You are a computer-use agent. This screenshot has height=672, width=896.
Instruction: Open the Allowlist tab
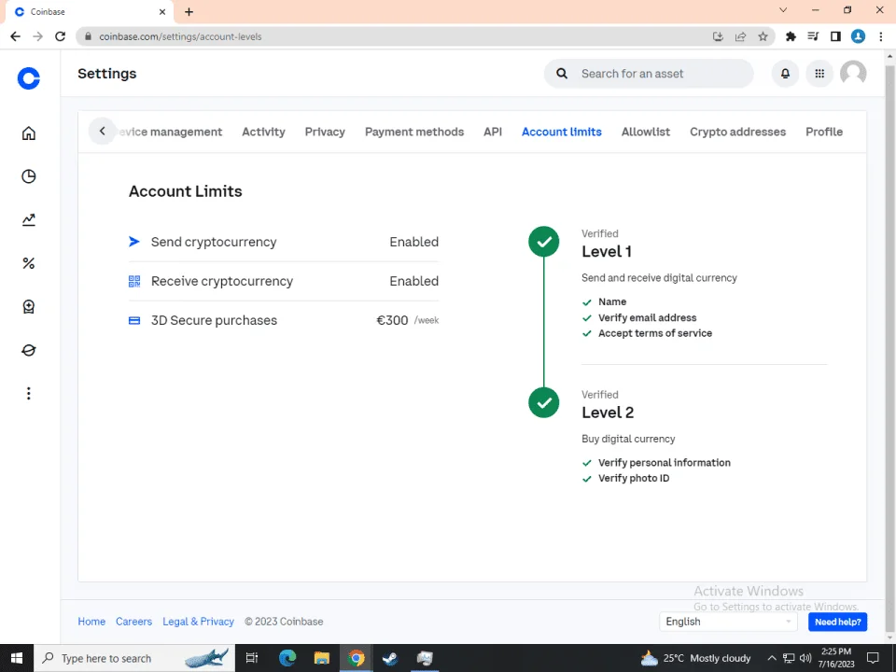(x=646, y=132)
